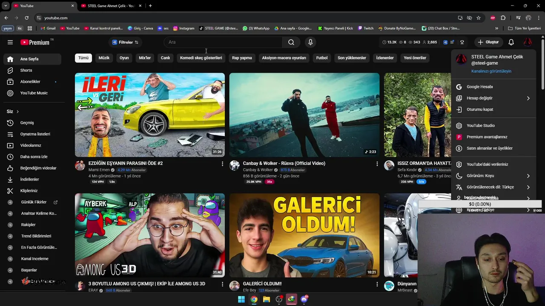This screenshot has width=545, height=306.
Task: Open the Among Us 3D video title
Action: coord(147,283)
